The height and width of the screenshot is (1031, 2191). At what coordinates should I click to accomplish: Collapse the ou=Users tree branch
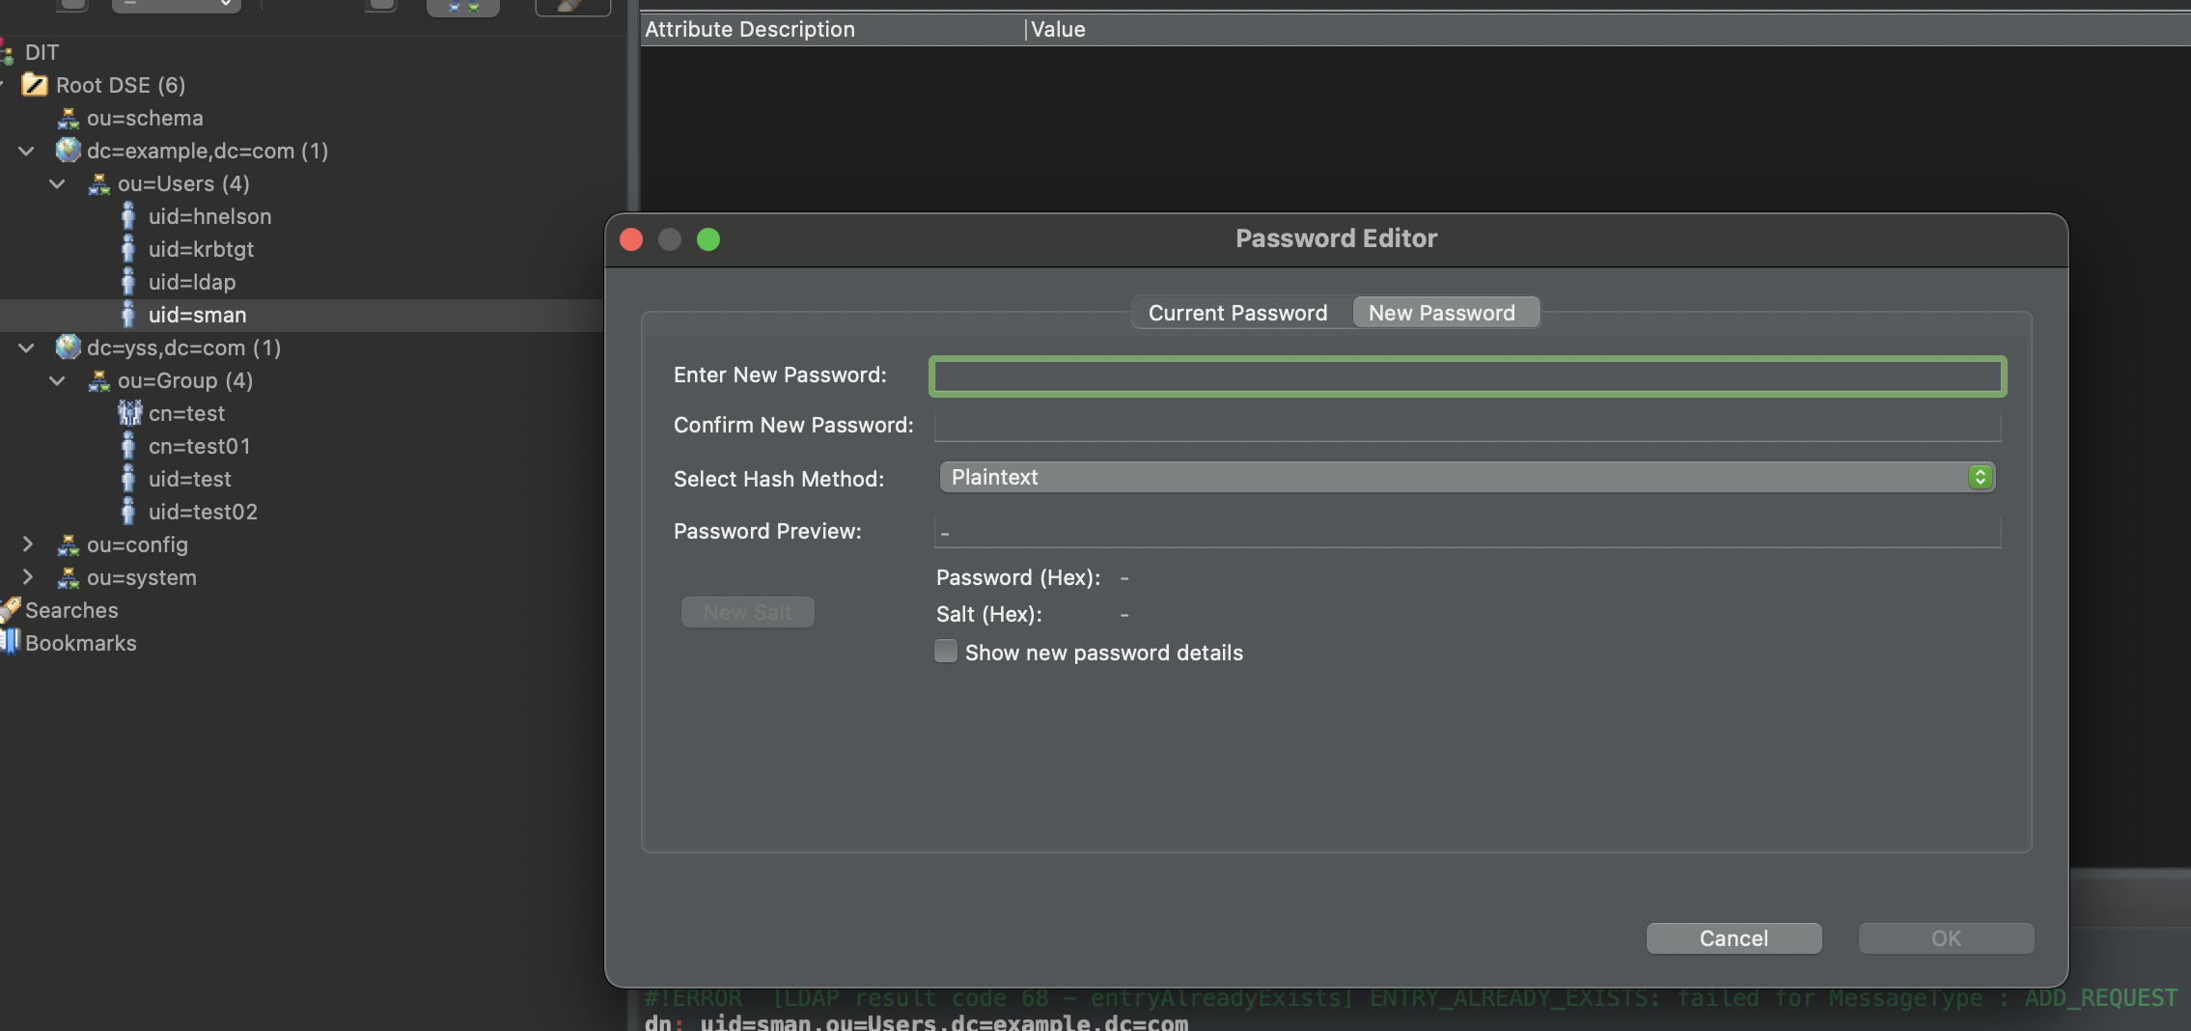pyautogui.click(x=57, y=183)
